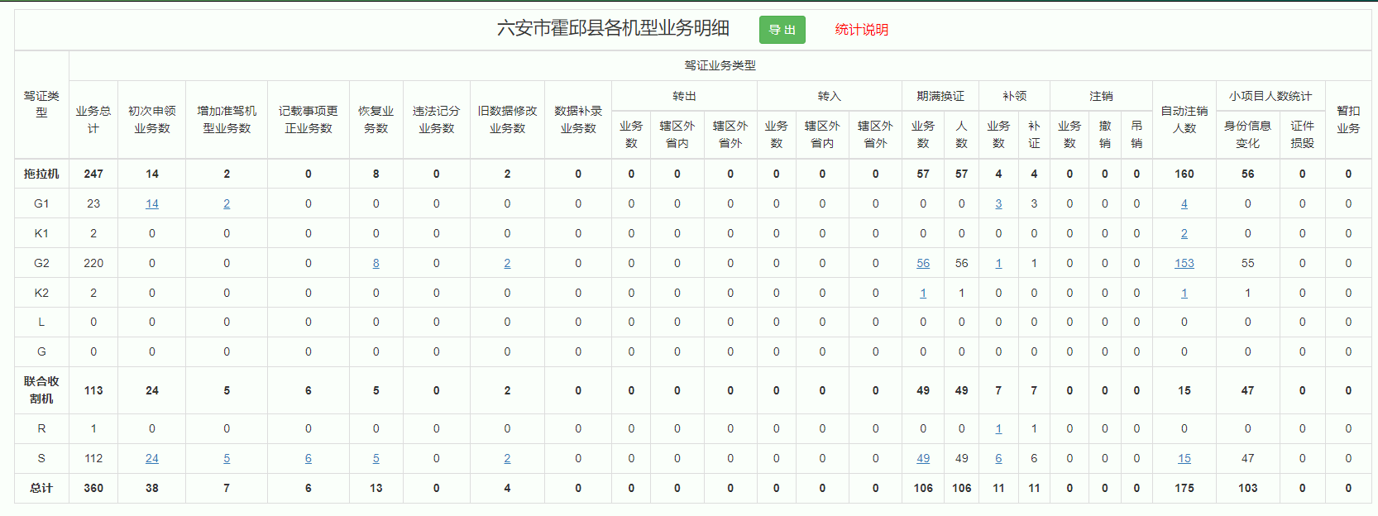The height and width of the screenshot is (516, 1378).
Task: Click G2 row 旧数据修改业务数 link
Action: point(507,263)
